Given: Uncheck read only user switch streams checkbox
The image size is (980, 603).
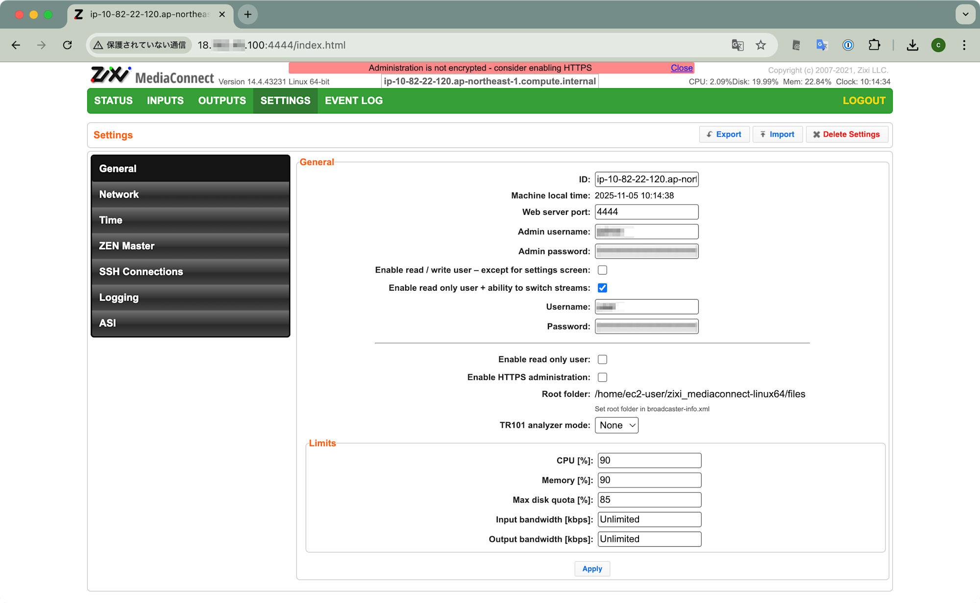Looking at the screenshot, I should (x=602, y=288).
